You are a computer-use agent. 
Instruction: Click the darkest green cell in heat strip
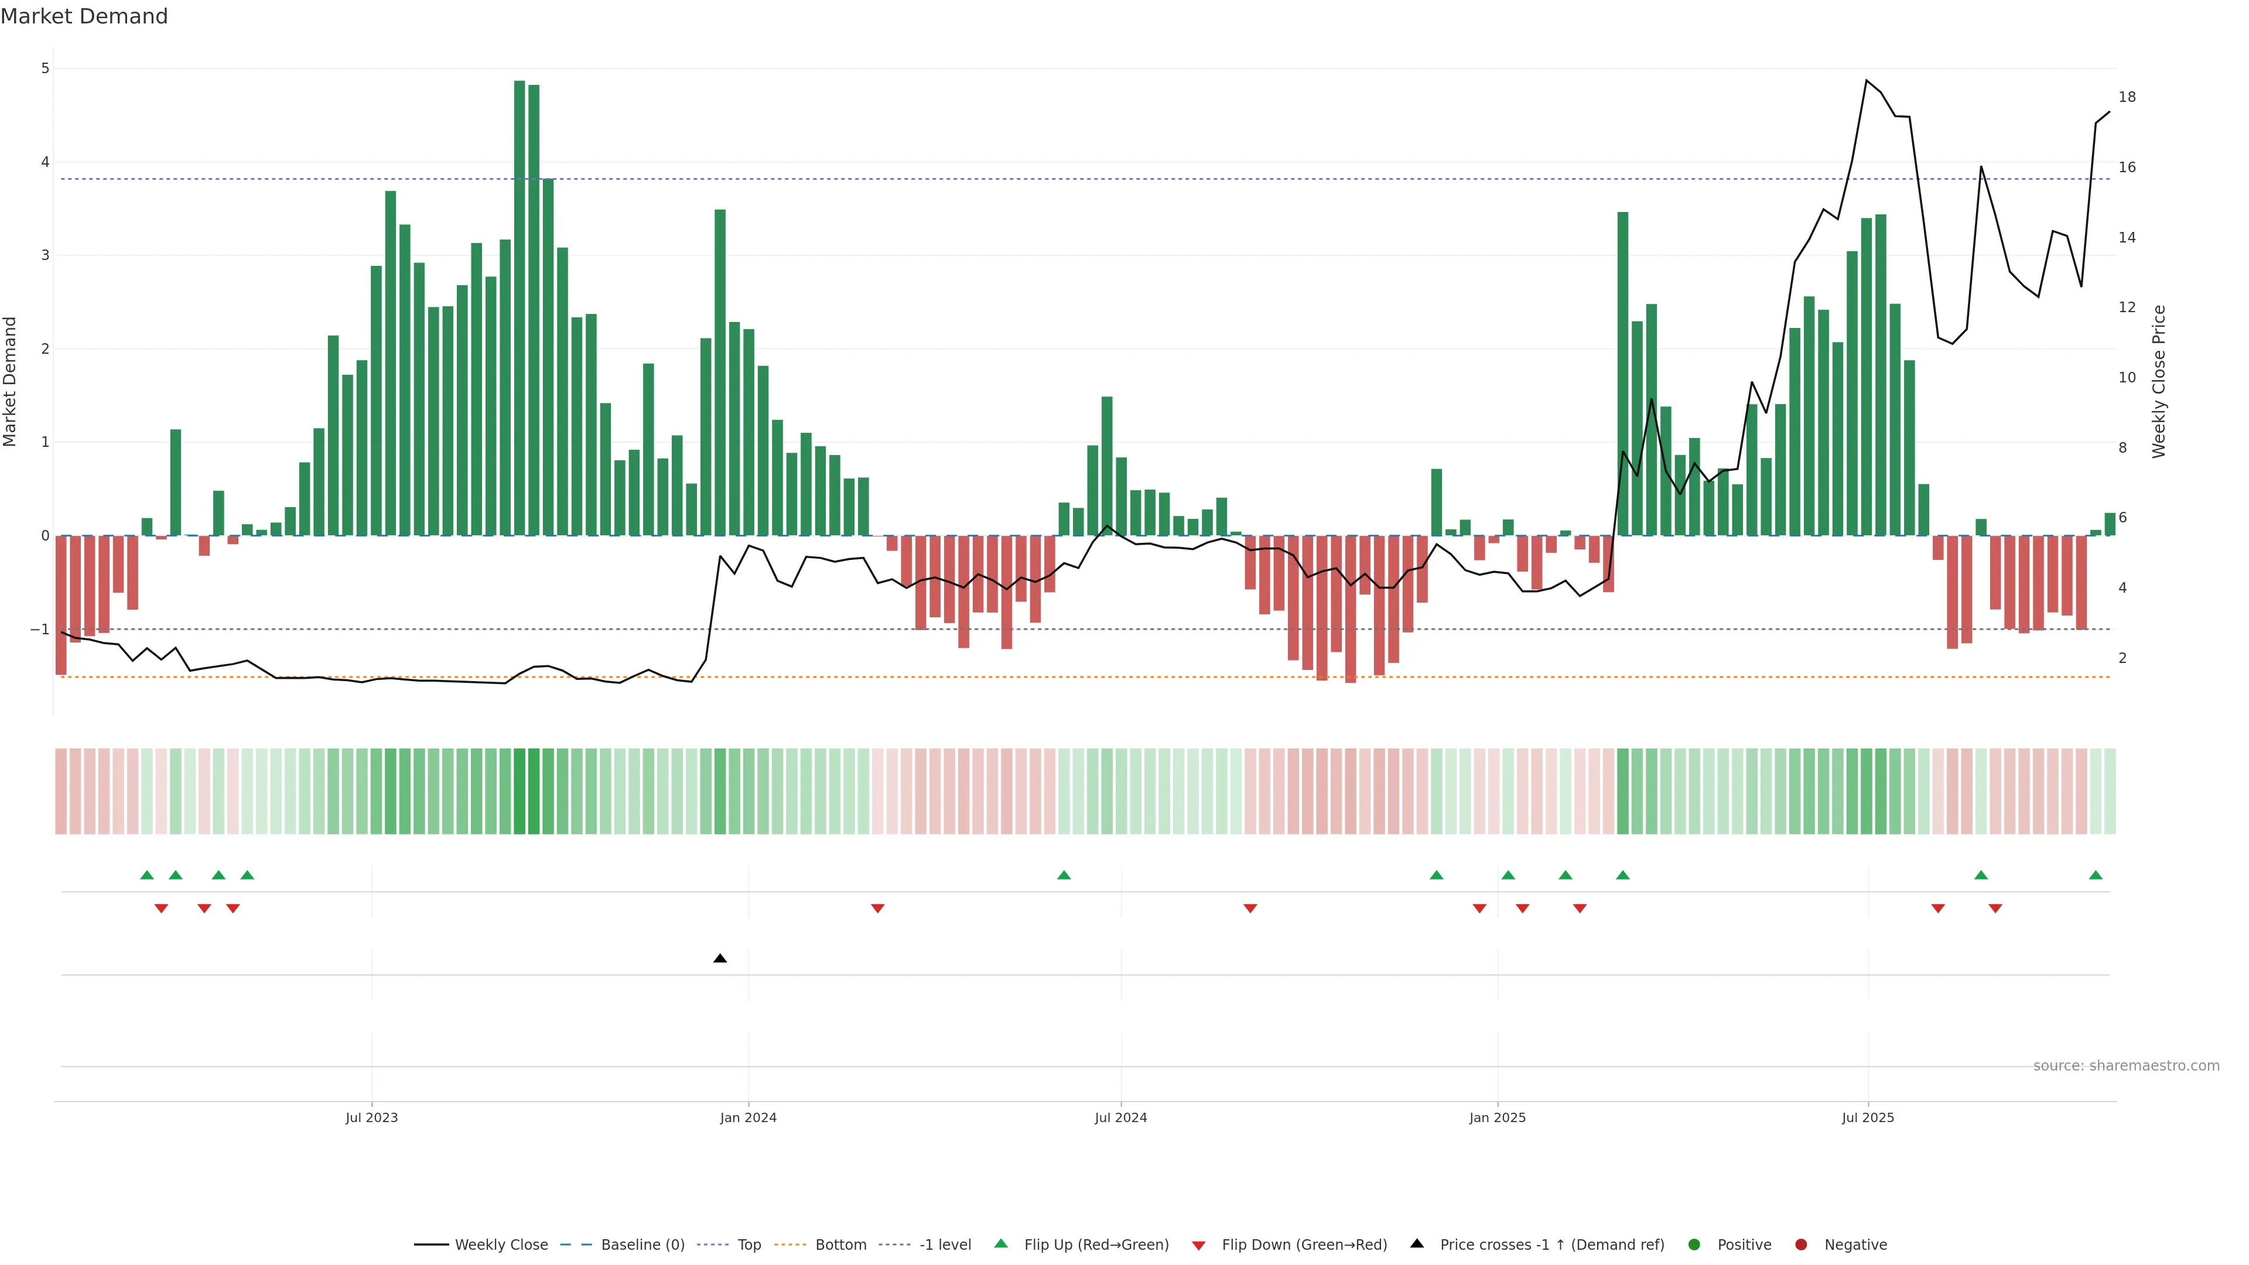[519, 791]
